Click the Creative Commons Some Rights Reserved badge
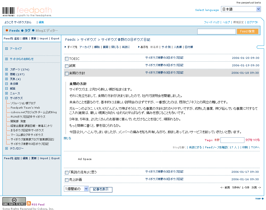 pyautogui.click(x=14, y=201)
